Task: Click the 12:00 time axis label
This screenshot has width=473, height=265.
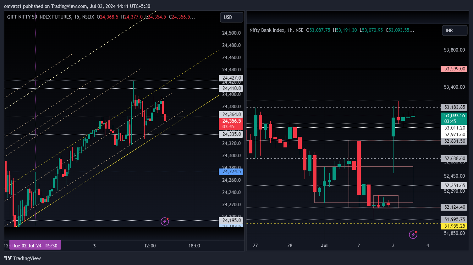Action: click(150, 246)
